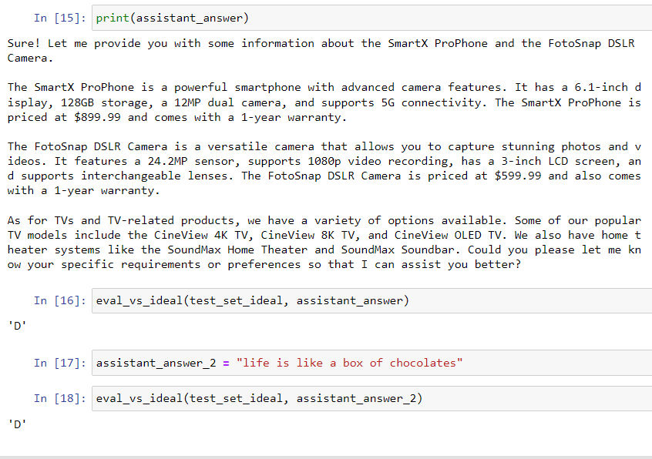Click the In [15]: prompt label
This screenshot has width=652, height=459.
[60, 18]
